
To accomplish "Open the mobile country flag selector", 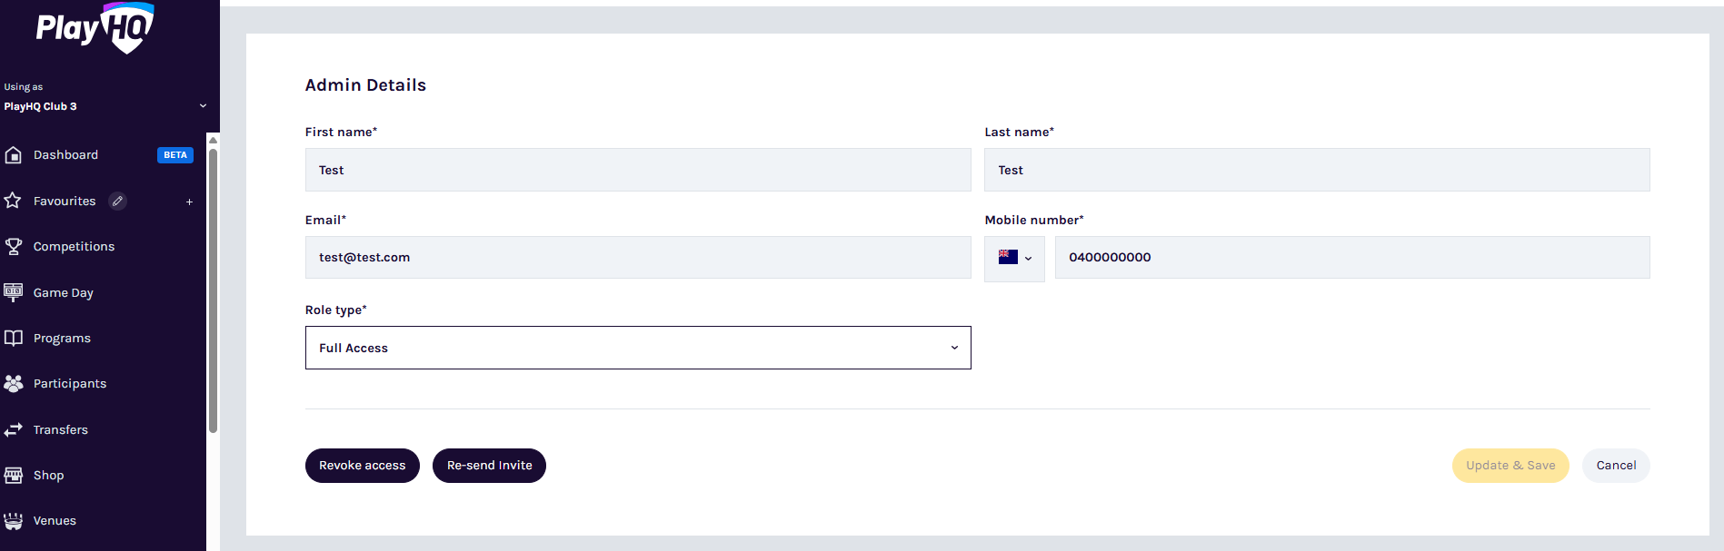I will (1014, 258).
